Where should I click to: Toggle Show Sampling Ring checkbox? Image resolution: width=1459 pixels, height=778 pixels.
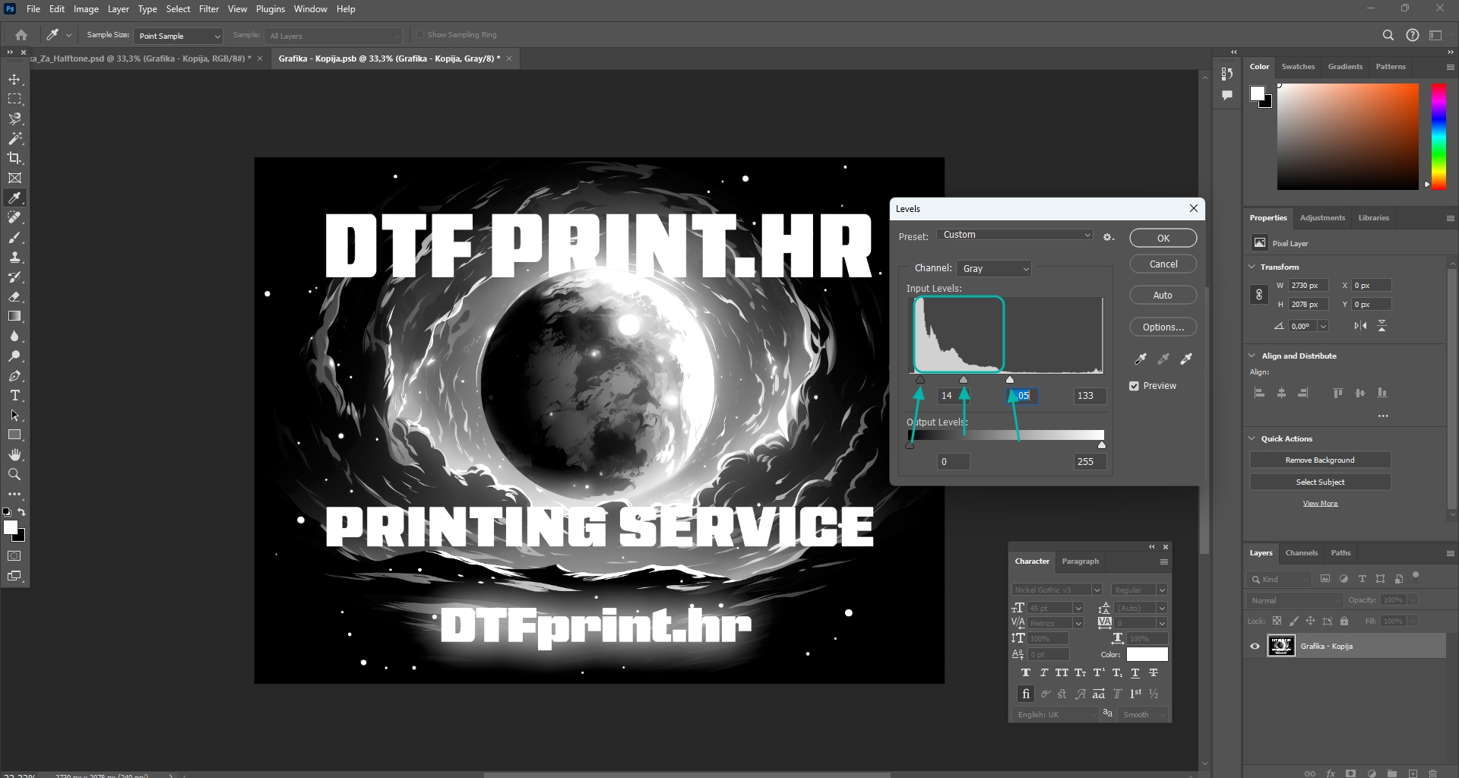[x=420, y=35]
